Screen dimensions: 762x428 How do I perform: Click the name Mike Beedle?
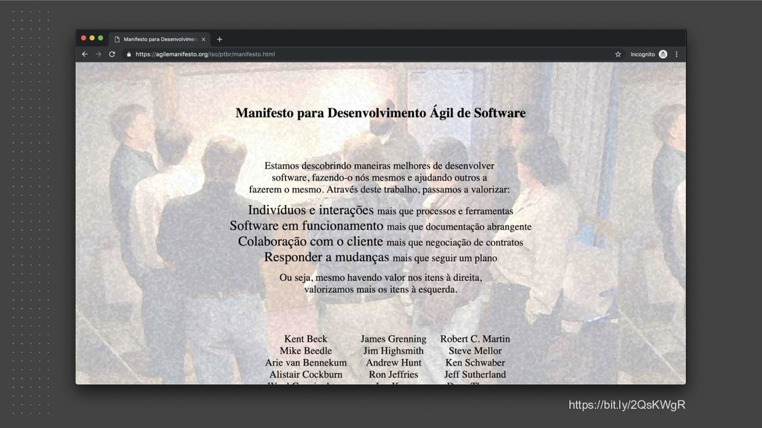click(x=306, y=351)
